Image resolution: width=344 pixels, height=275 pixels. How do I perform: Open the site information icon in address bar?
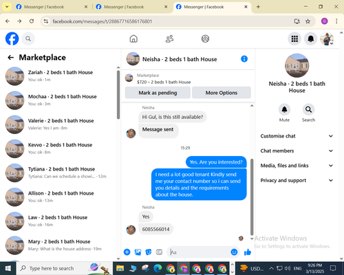46,21
